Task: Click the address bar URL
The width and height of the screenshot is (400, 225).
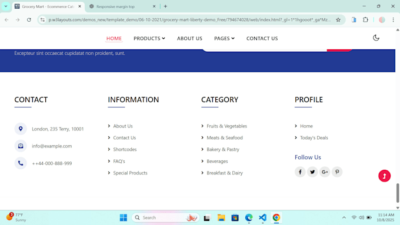Action: tap(189, 20)
